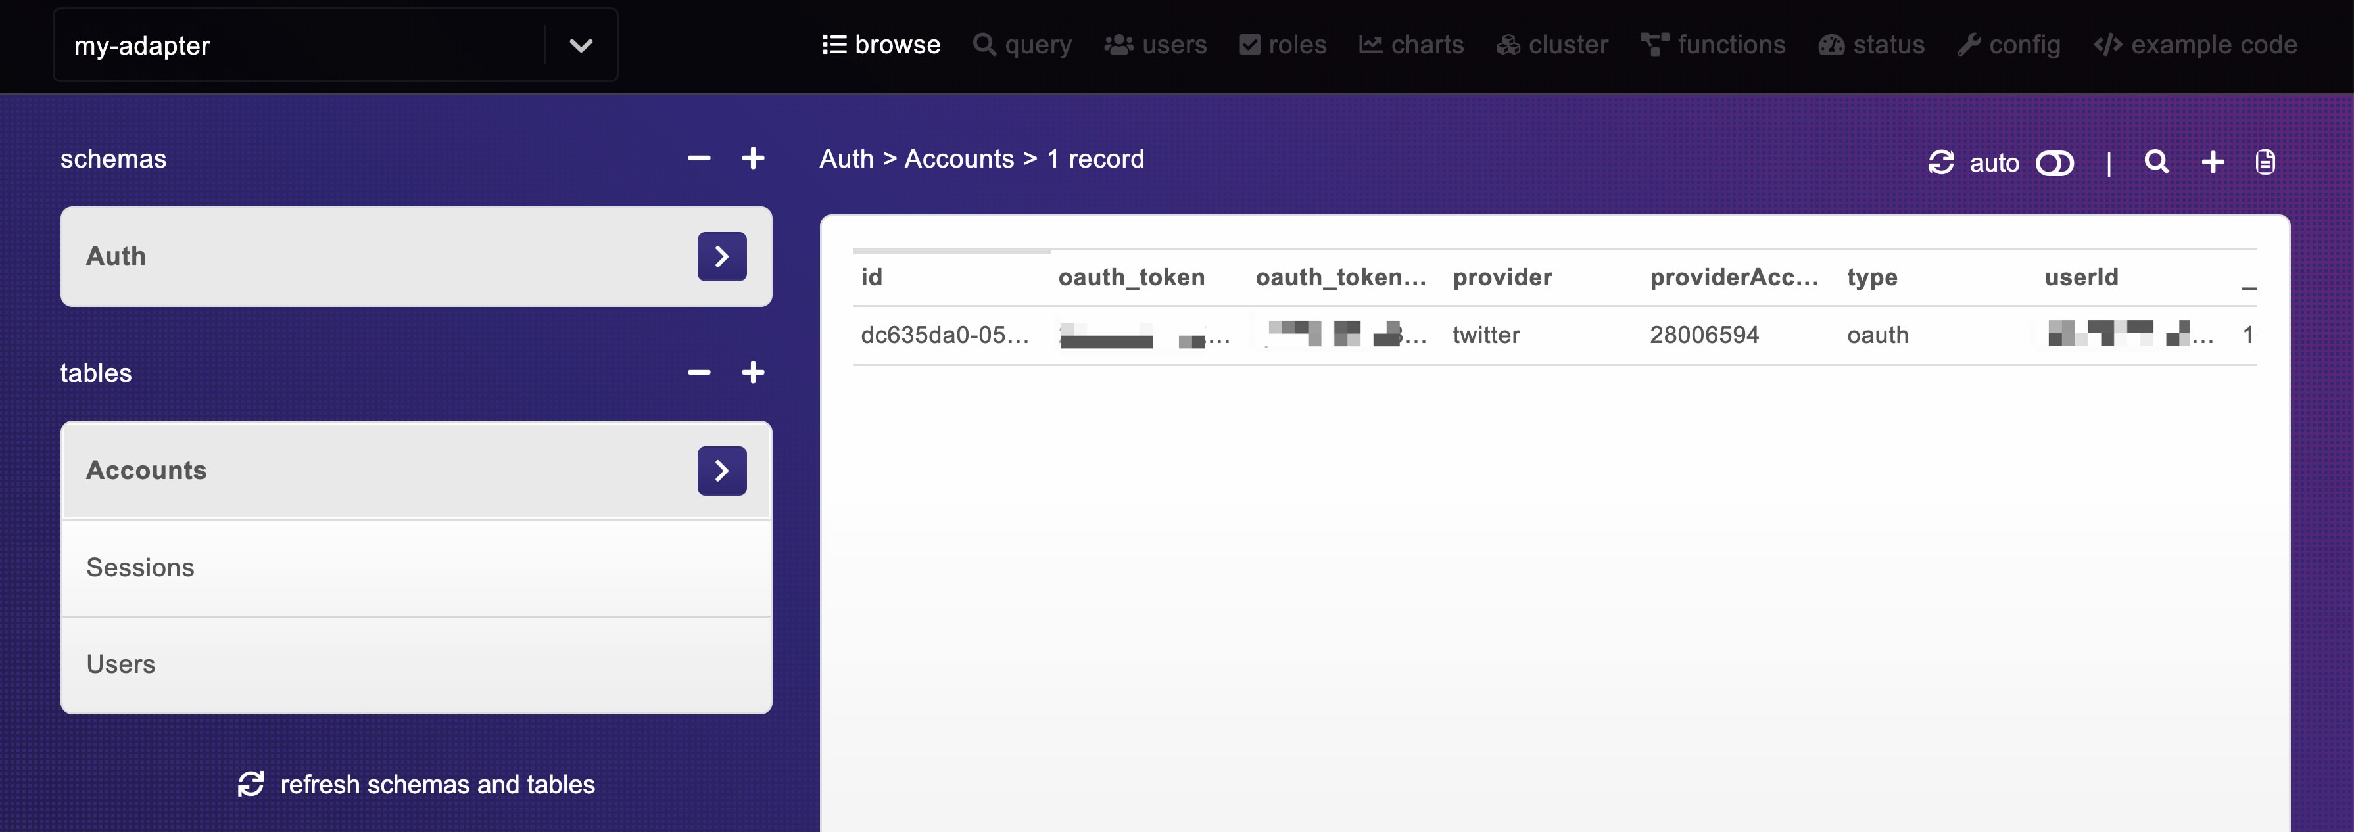Toggle the auto refresh switch
2354x832 pixels.
2054,164
